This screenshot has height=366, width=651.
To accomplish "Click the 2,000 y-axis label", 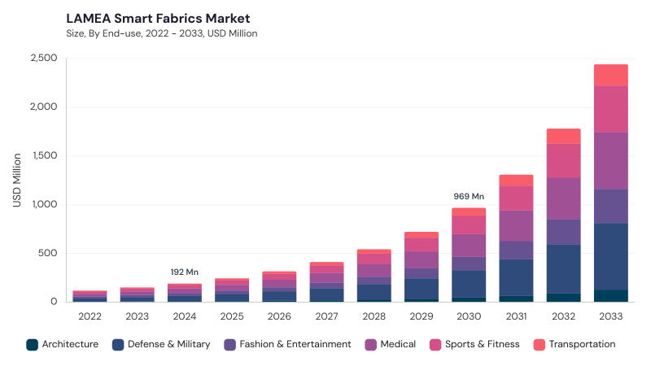I will [x=44, y=107].
